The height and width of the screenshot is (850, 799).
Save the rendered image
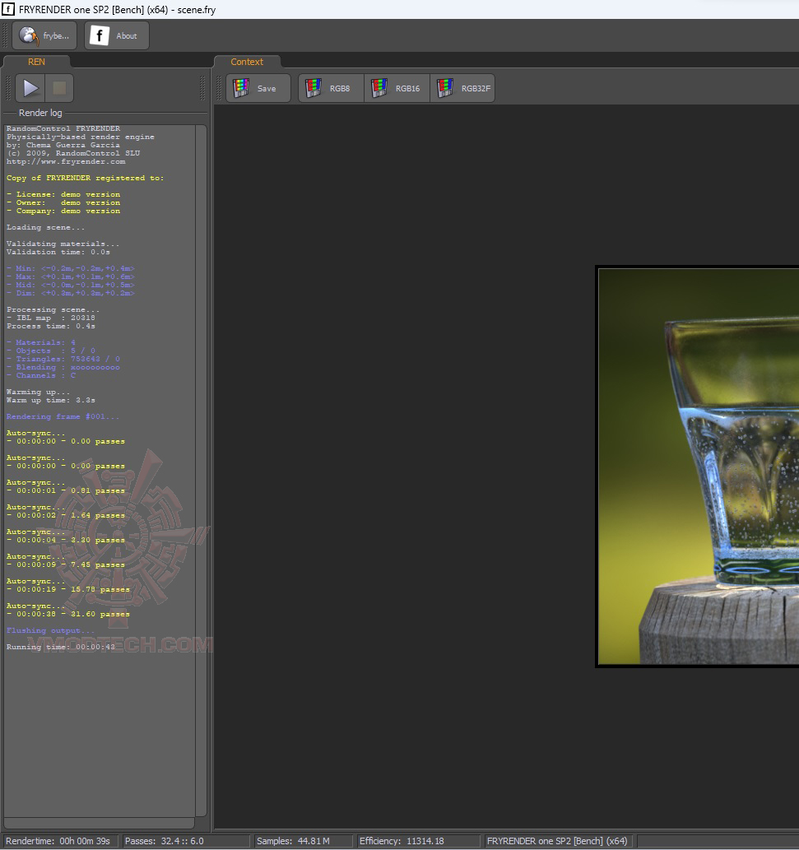coord(258,88)
